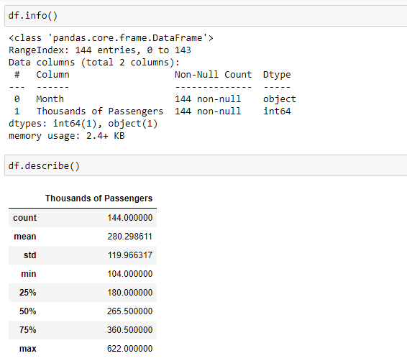Click the count value 144.000000
The image size is (407, 361).
(x=129, y=218)
